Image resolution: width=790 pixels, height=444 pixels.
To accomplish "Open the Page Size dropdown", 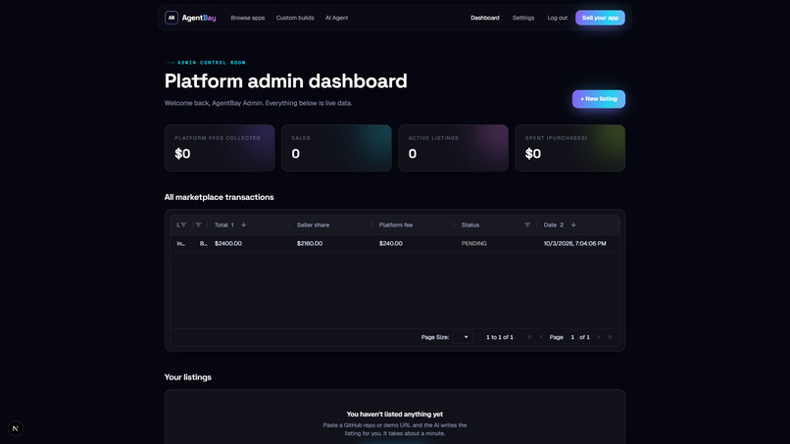I will [463, 337].
